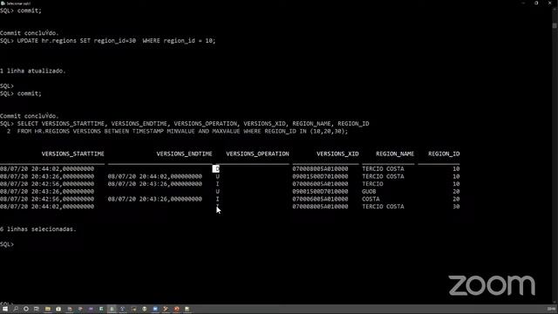Screen dimensions: 558x314
Task: Open Microsoft Store bag icon in taskbar
Action: click(x=58, y=309)
